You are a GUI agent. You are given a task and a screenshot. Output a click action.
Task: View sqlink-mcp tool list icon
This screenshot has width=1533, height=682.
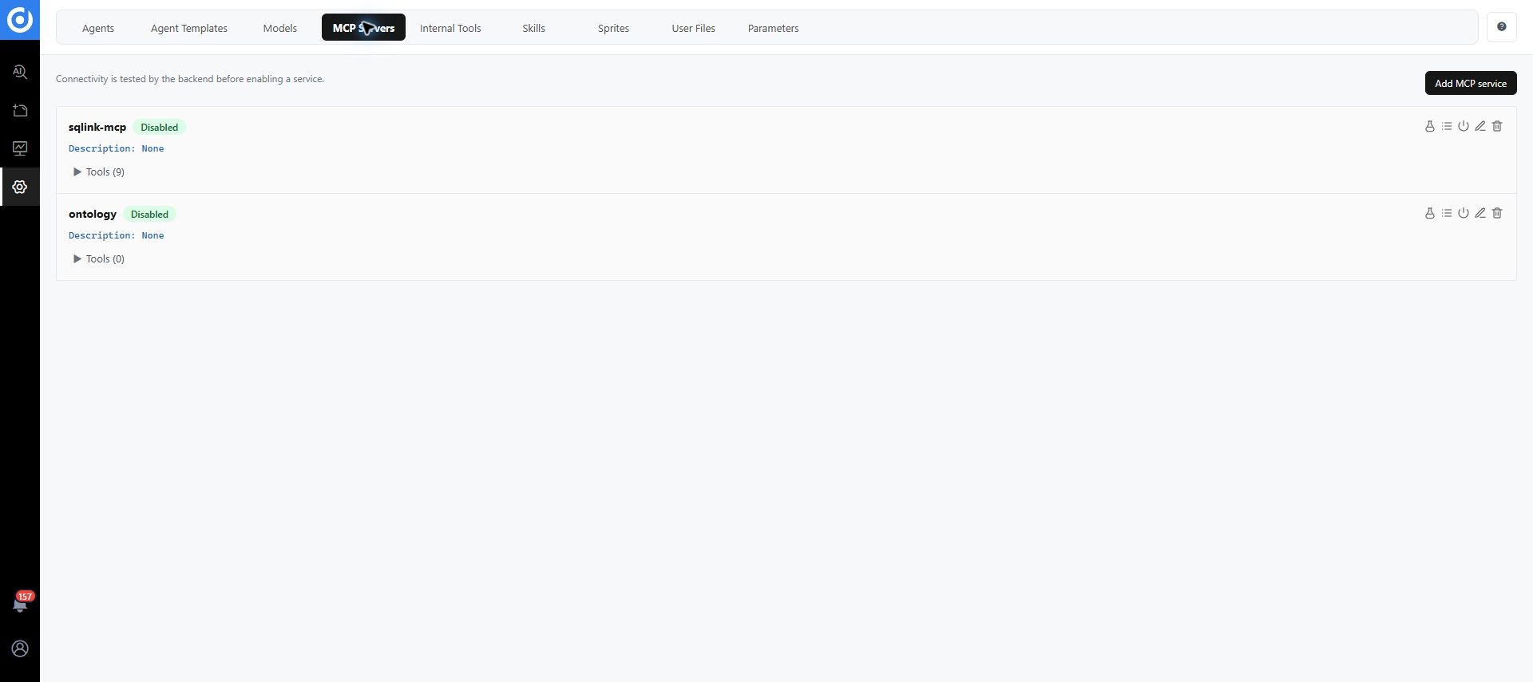[1447, 126]
